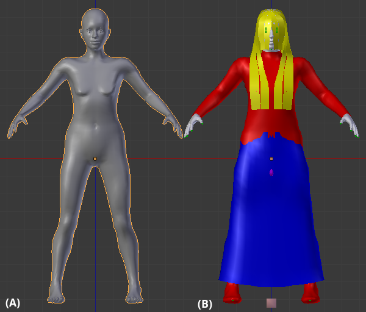Select the gray model's hand on the right
Viewport: 366px width, 312px height.
(x=173, y=126)
